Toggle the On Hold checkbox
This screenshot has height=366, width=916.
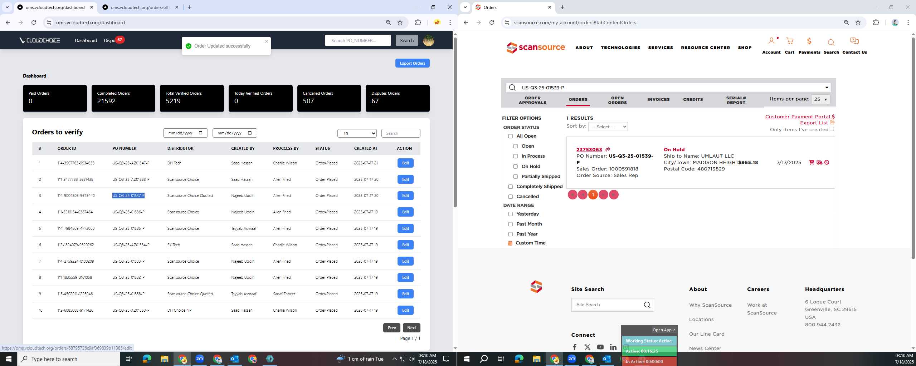(516, 167)
